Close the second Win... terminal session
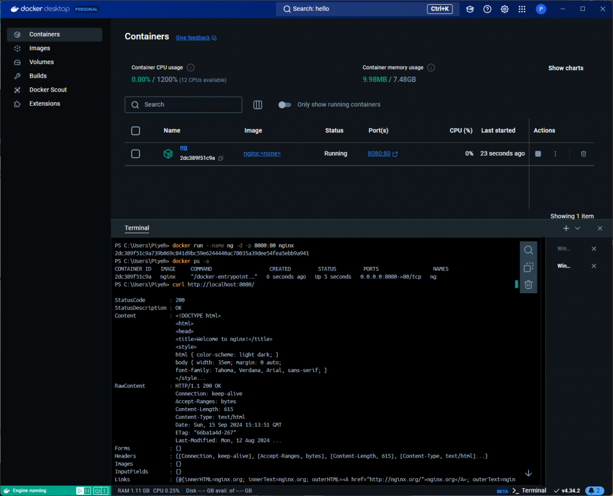The width and height of the screenshot is (613, 496). coord(594,266)
